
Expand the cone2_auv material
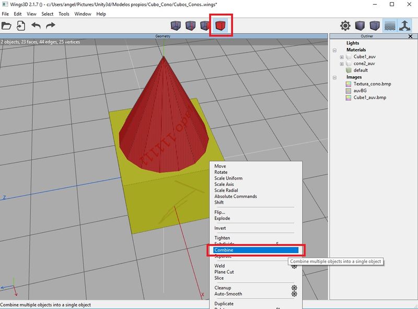[342, 64]
